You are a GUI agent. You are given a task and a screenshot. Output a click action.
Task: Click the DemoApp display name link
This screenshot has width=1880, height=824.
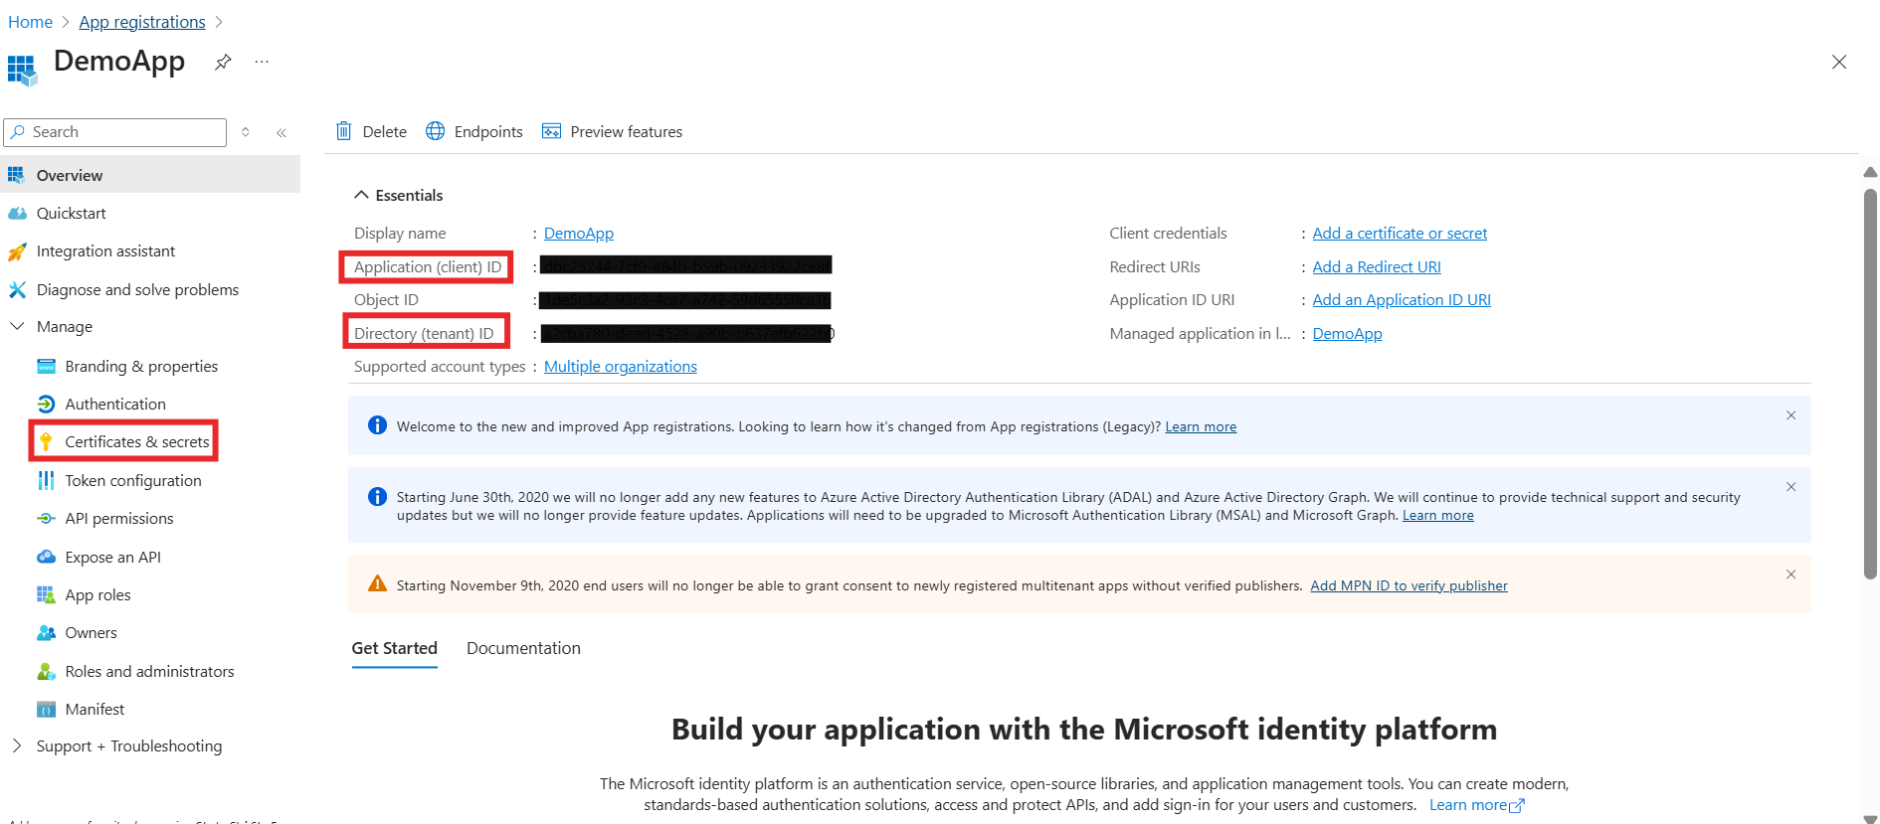pyautogui.click(x=579, y=234)
